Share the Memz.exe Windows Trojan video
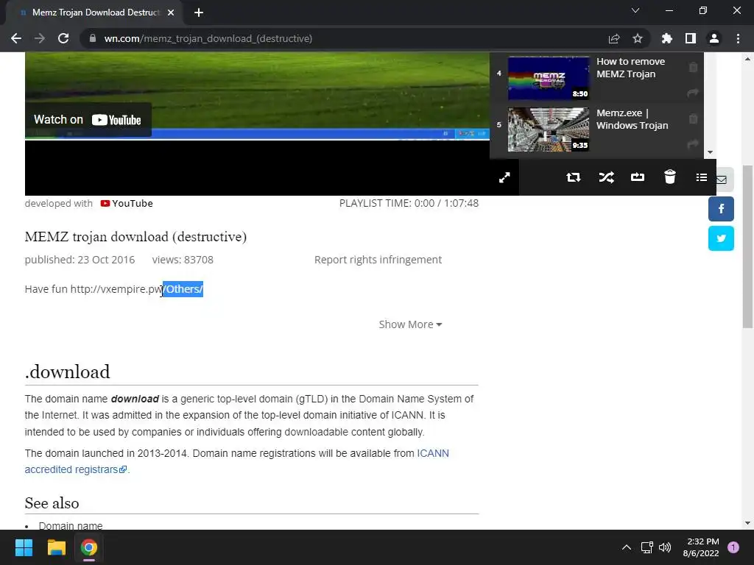This screenshot has height=565, width=754. [693, 143]
